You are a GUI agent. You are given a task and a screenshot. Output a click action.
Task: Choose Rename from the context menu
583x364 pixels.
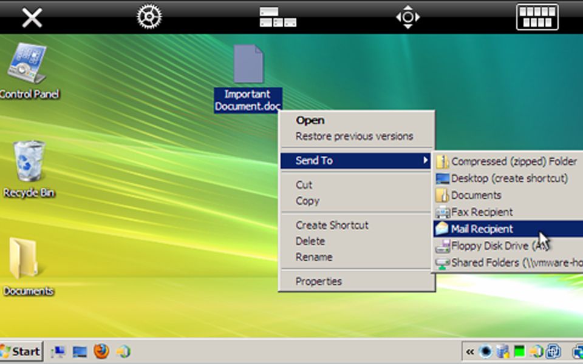(x=356, y=257)
